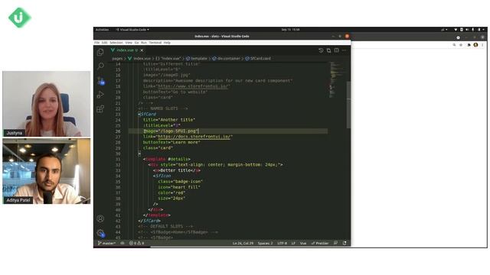
Task: Open the Source Control view with badge
Action: coord(100,80)
